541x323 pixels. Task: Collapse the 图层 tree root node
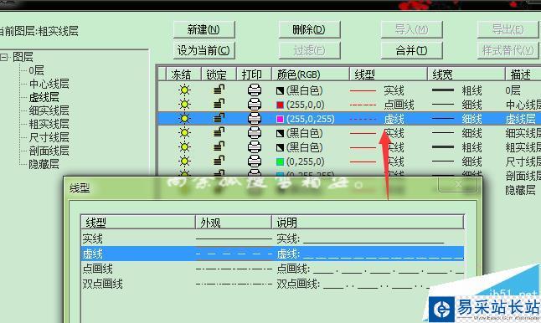tap(4, 57)
